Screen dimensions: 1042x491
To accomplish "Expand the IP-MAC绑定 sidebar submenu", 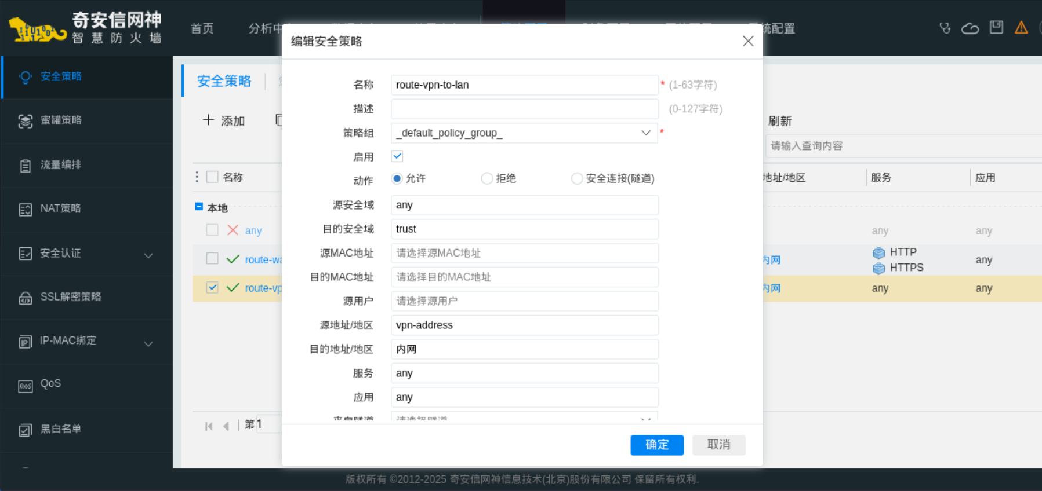I will pos(148,343).
